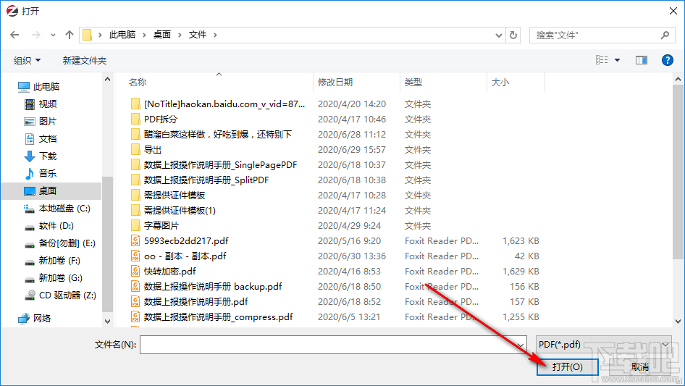Click the 取消 button
The image size is (685, 386).
[639, 367]
